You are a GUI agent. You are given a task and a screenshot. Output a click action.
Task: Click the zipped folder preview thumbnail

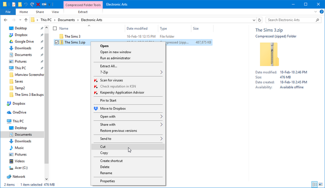(x=269, y=54)
